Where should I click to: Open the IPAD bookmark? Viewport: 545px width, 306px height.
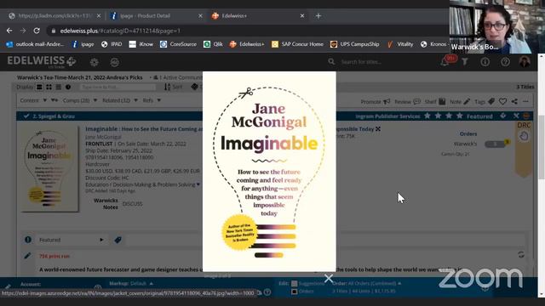coord(112,44)
